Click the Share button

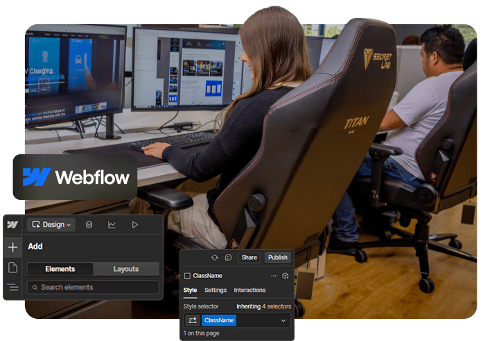[x=249, y=257]
